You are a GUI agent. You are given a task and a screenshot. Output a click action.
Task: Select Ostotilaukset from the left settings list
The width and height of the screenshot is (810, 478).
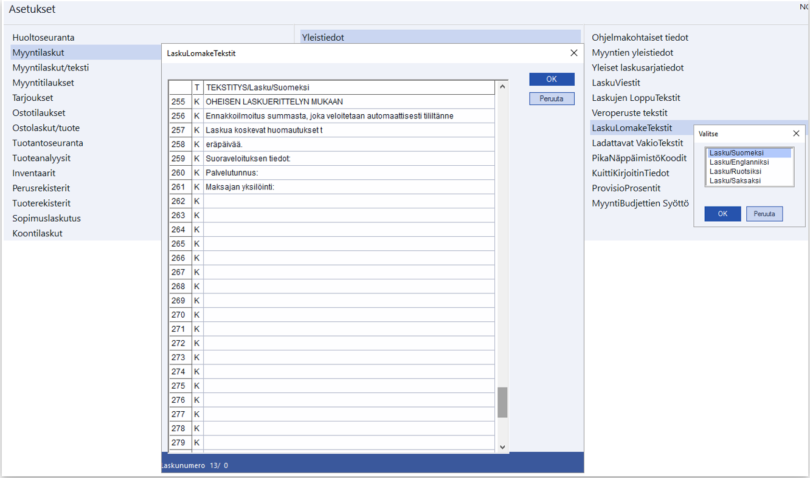tap(39, 113)
